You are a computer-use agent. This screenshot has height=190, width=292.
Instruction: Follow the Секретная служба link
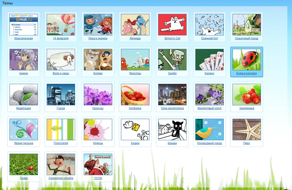tap(61, 178)
